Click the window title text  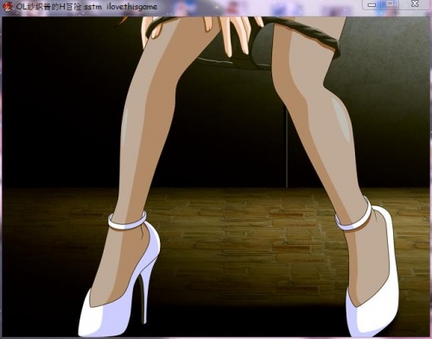86,7
